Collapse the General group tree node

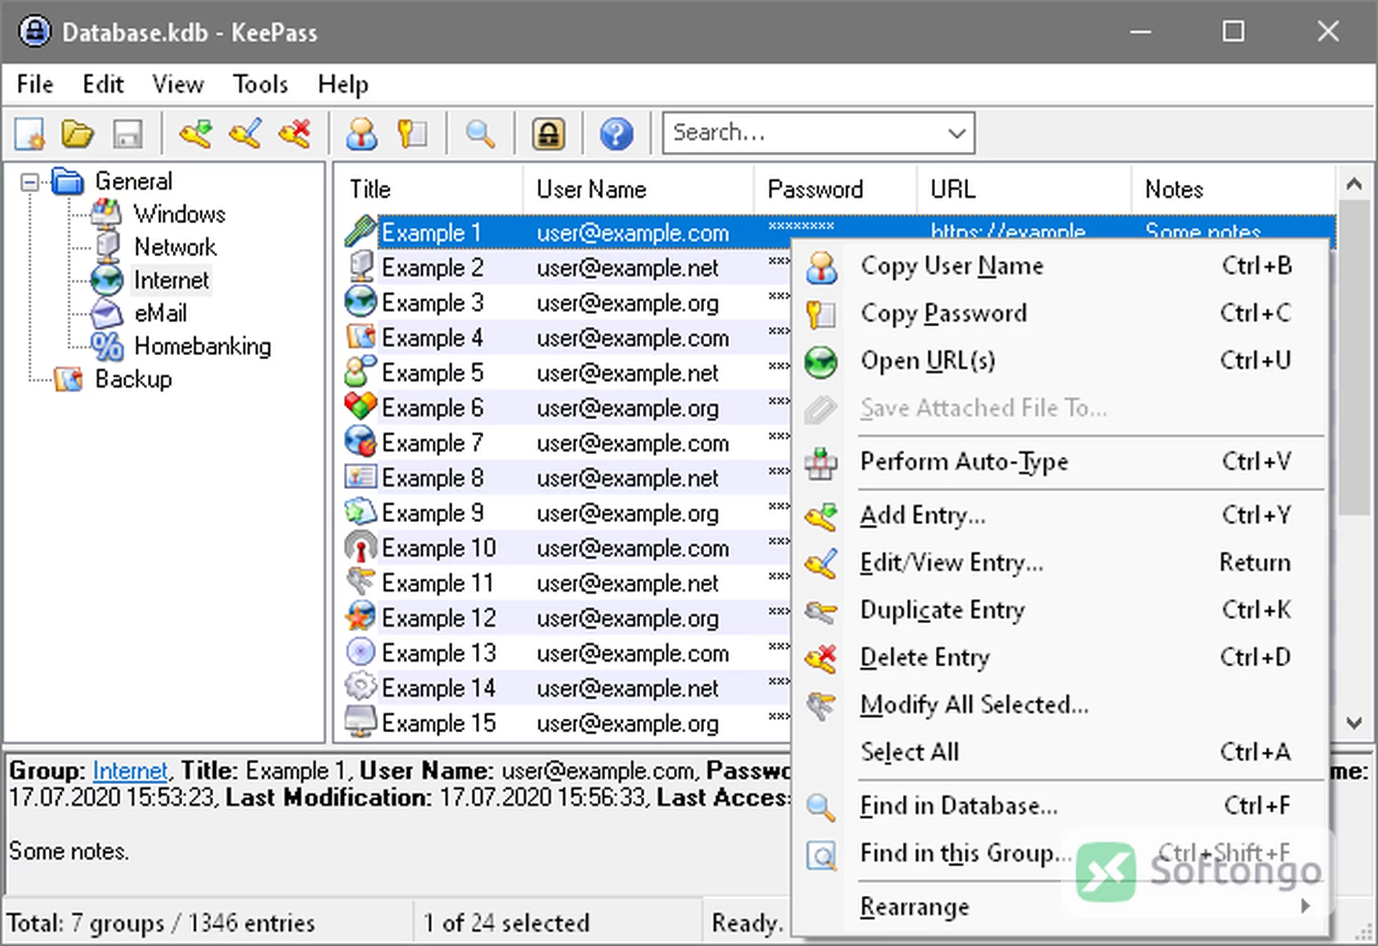pos(29,182)
